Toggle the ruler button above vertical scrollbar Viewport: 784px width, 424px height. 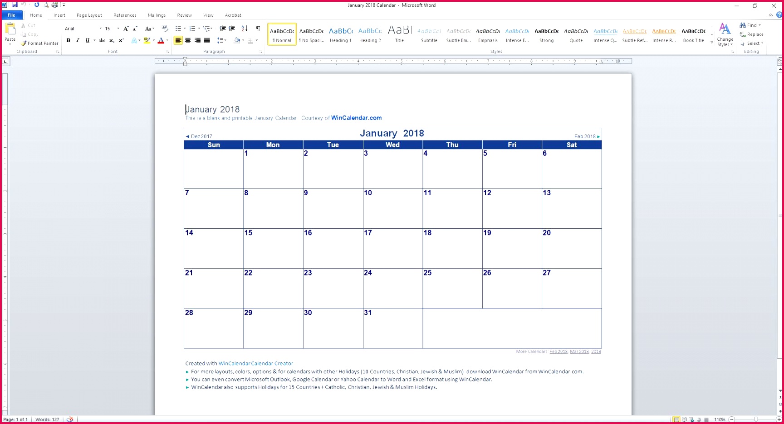point(780,61)
